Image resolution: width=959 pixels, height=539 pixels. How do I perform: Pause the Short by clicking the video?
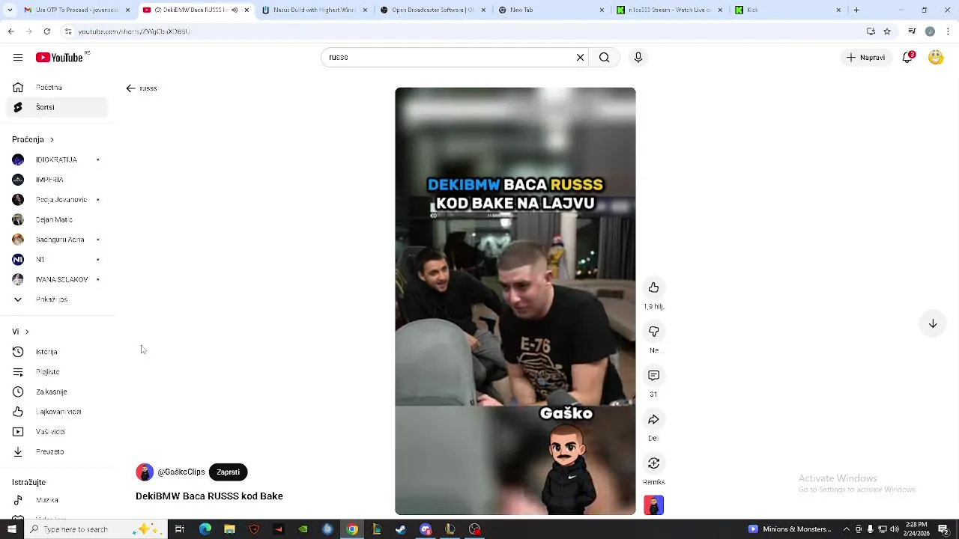click(515, 301)
